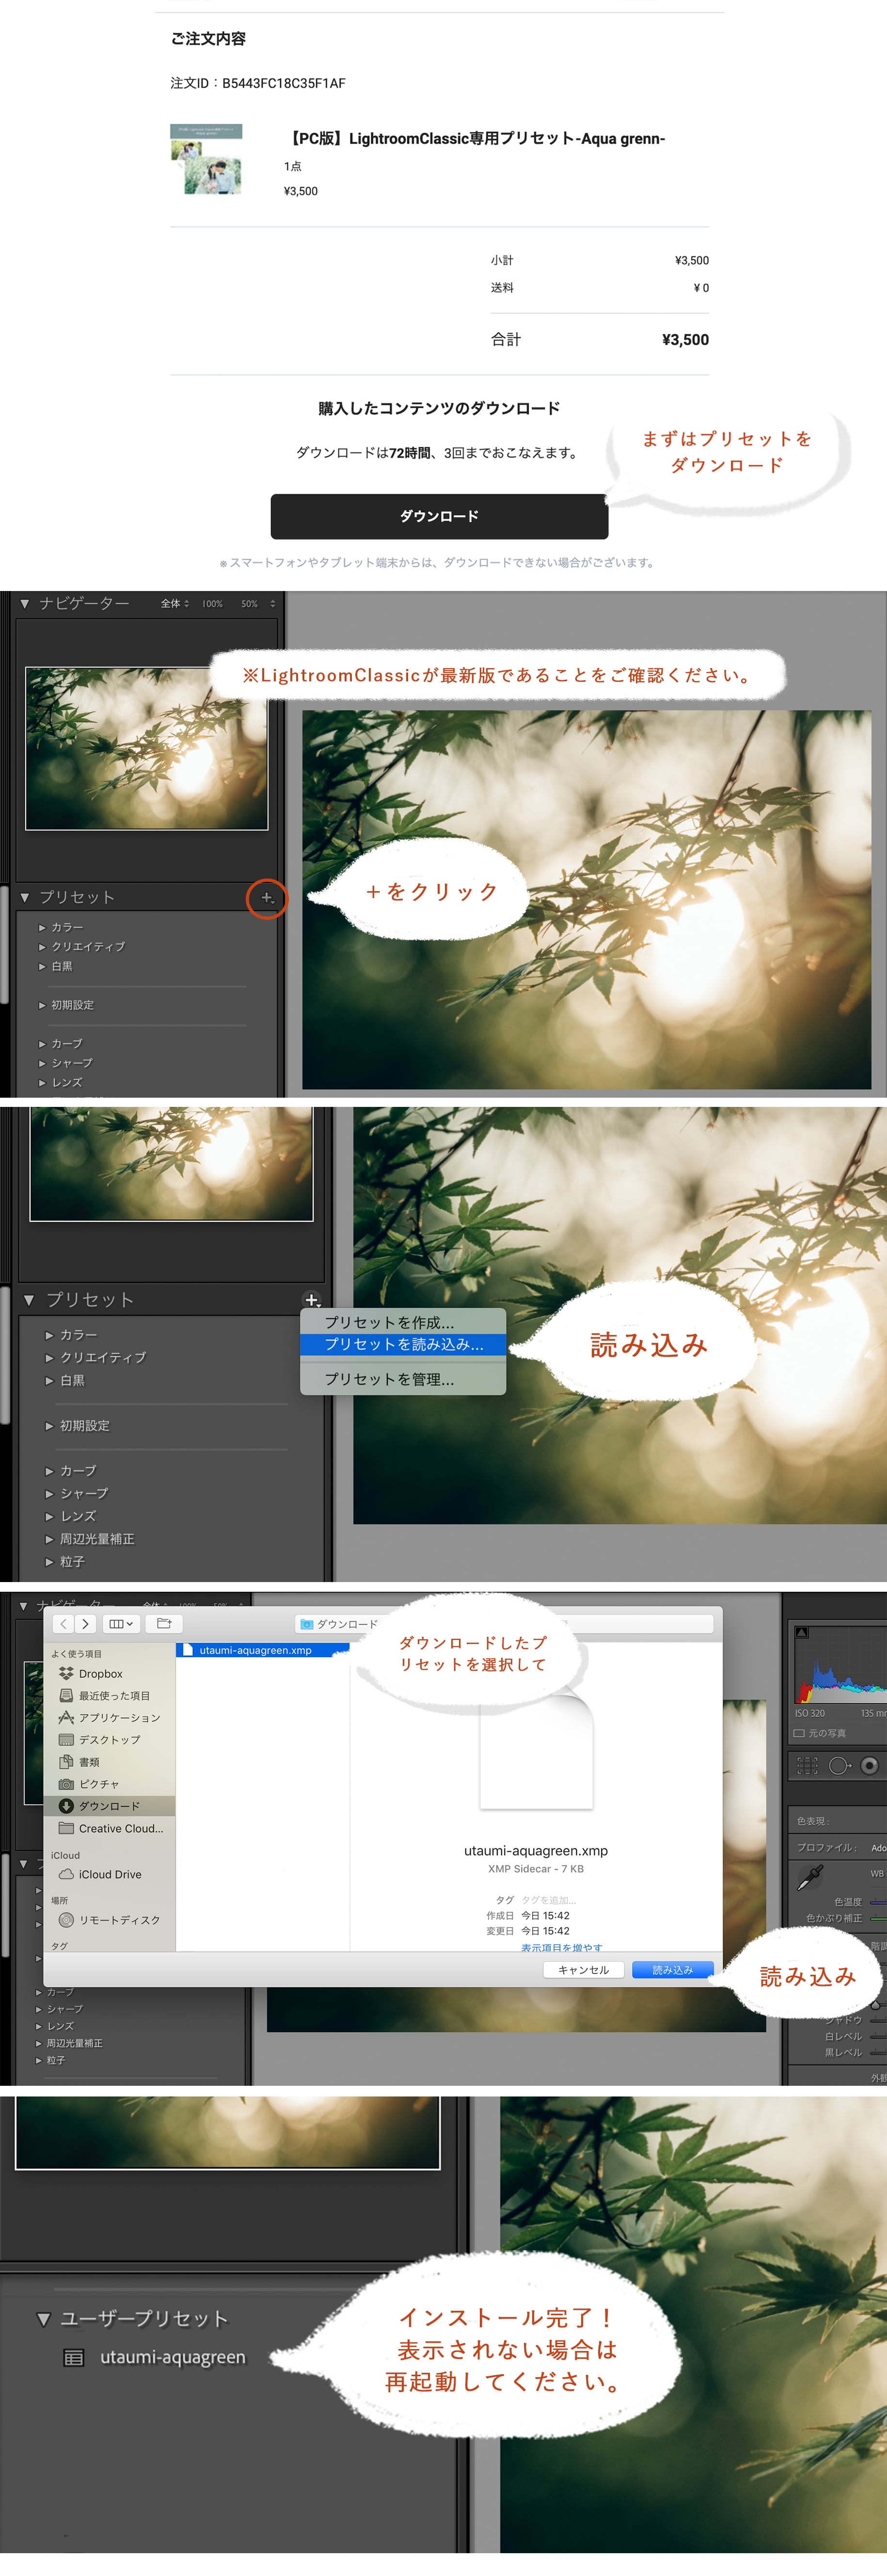The image size is (887, 2576).
Task: Open iCloud Drive in the file dialog sidebar
Action: coord(110,1874)
